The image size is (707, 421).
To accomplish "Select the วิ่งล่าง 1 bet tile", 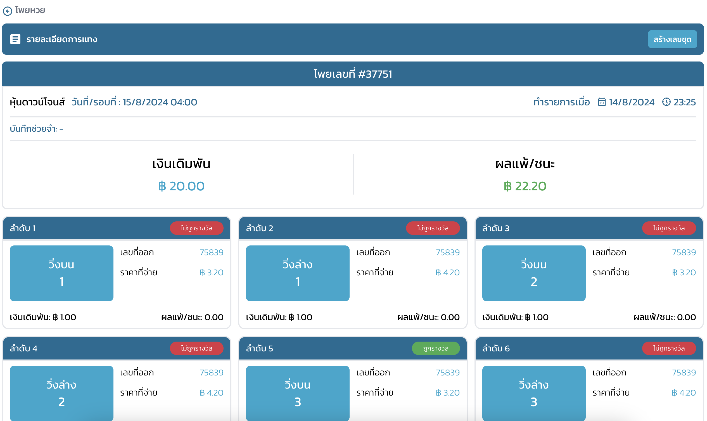I will (x=298, y=273).
